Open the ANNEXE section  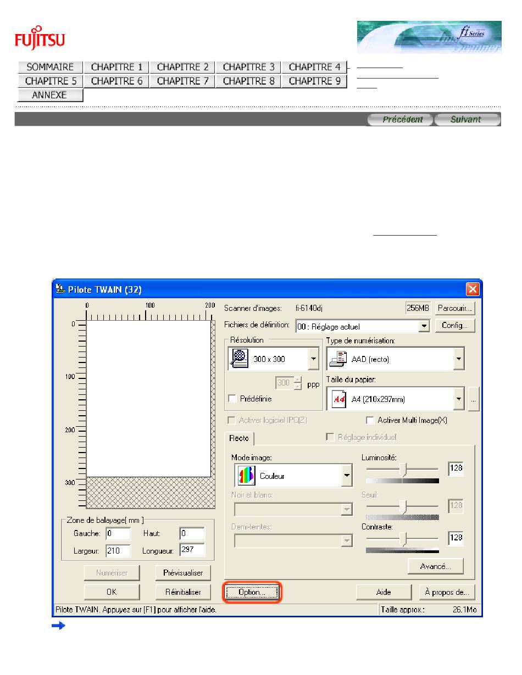50,96
